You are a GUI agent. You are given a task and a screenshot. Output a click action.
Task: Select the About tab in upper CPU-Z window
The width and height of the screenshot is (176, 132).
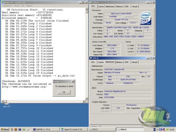[x=135, y=7]
